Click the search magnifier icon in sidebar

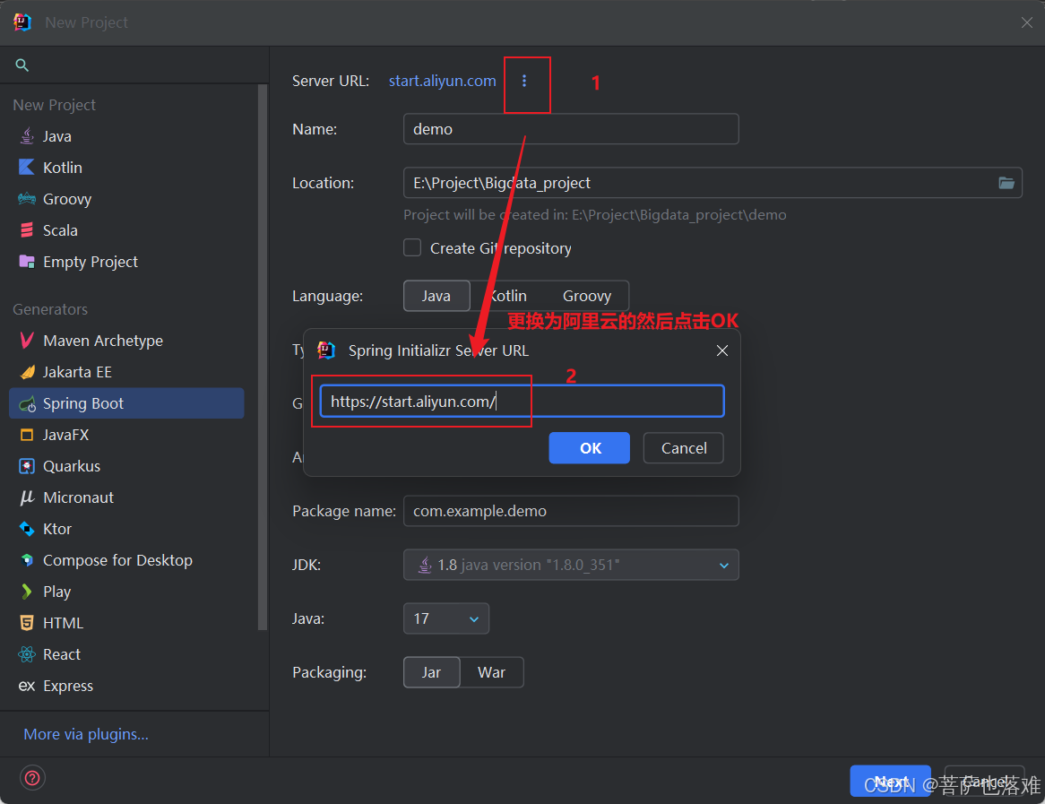coord(22,65)
